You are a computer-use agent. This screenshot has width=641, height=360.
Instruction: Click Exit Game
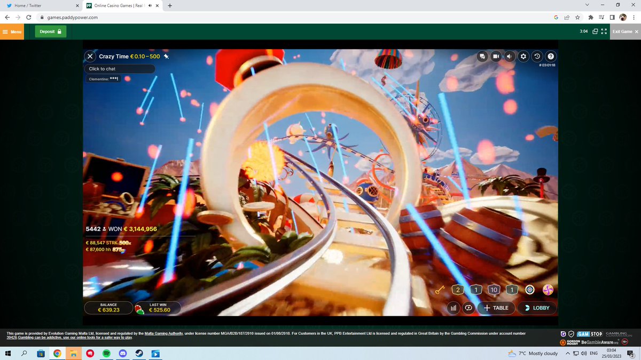coord(625,31)
